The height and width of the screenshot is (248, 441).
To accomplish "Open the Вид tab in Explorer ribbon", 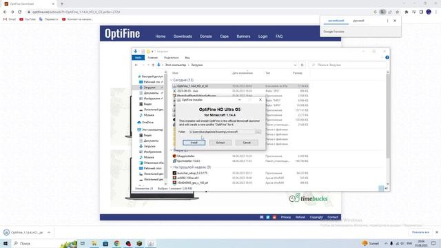I will 187,58.
